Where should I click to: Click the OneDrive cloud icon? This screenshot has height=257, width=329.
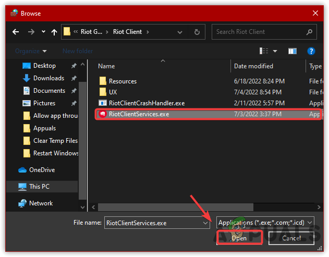click(22, 170)
